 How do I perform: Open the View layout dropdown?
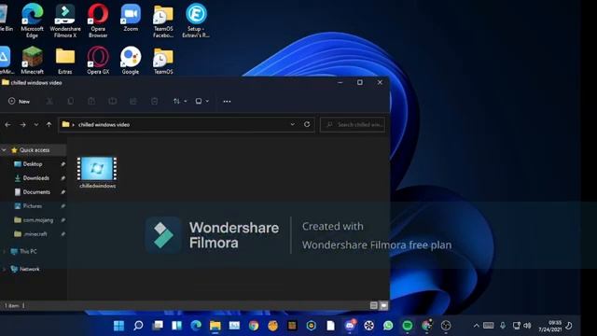pos(201,102)
